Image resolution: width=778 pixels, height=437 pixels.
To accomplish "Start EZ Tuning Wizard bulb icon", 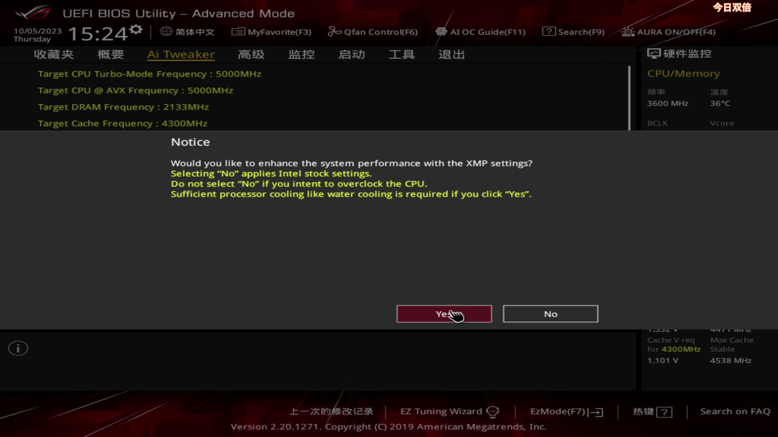I will point(493,412).
